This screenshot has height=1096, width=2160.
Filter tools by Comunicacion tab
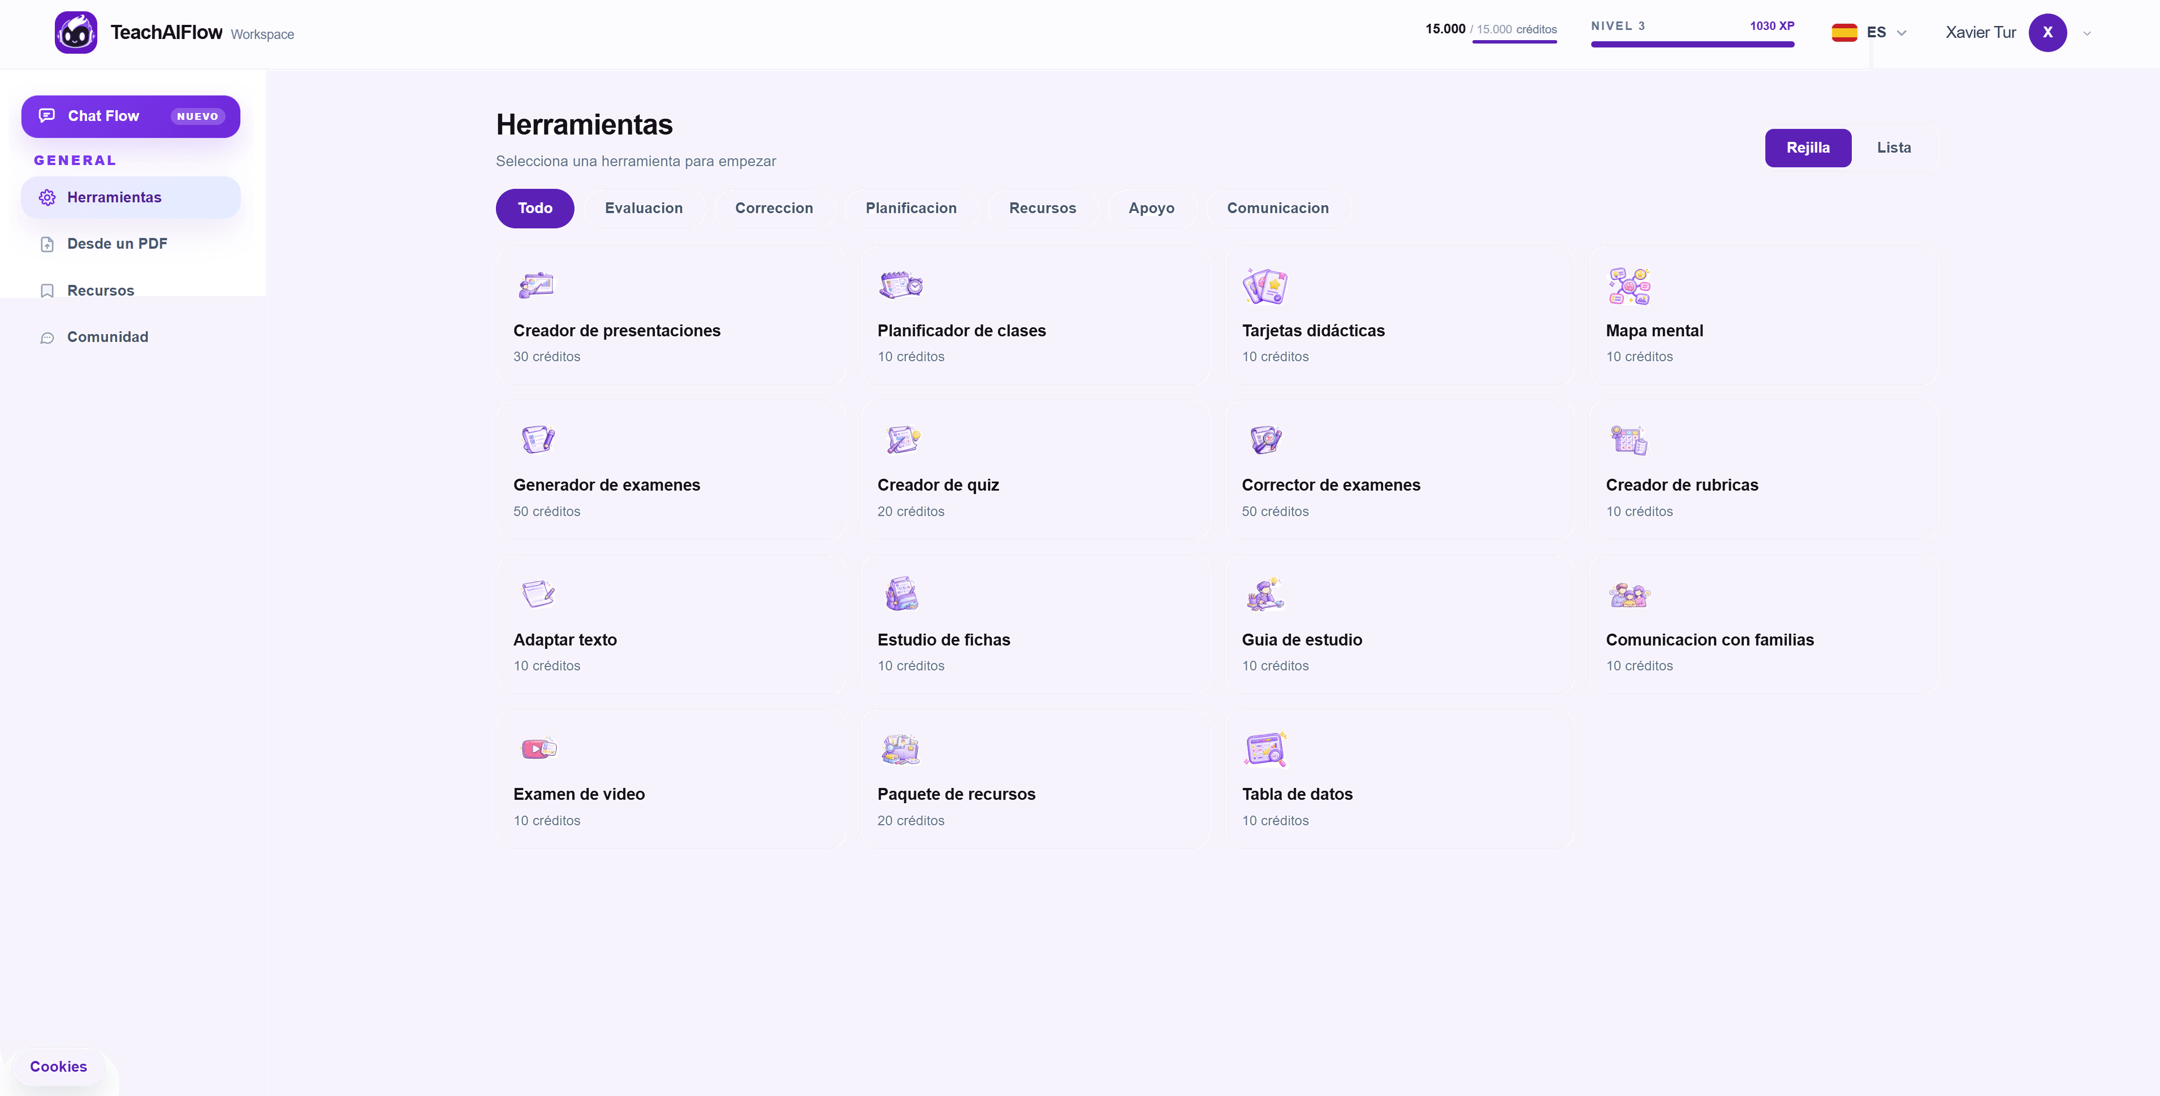(1278, 209)
